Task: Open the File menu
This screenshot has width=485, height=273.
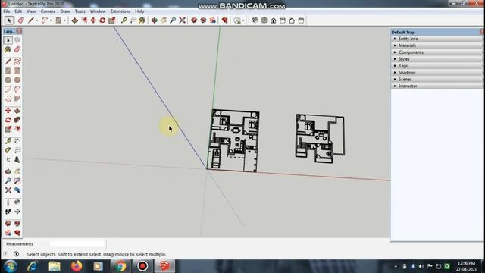Action: click(7, 11)
